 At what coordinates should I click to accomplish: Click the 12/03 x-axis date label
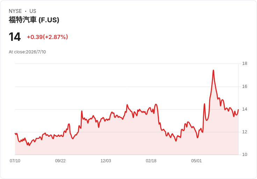point(106,161)
